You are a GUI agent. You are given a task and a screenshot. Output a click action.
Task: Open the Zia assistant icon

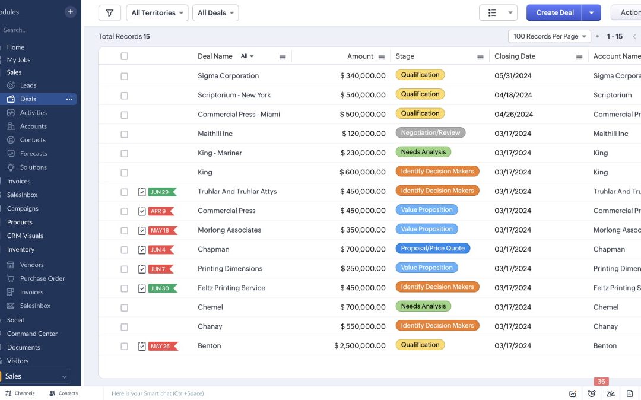point(610,393)
